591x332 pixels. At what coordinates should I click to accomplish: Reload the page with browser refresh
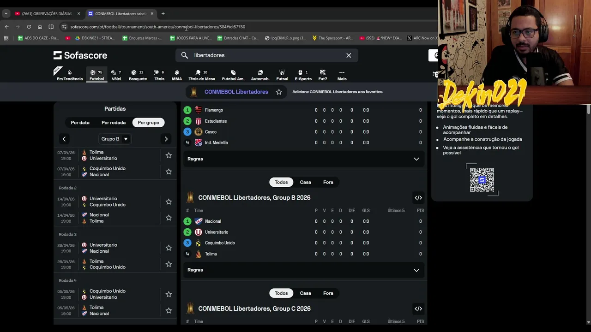[29, 27]
